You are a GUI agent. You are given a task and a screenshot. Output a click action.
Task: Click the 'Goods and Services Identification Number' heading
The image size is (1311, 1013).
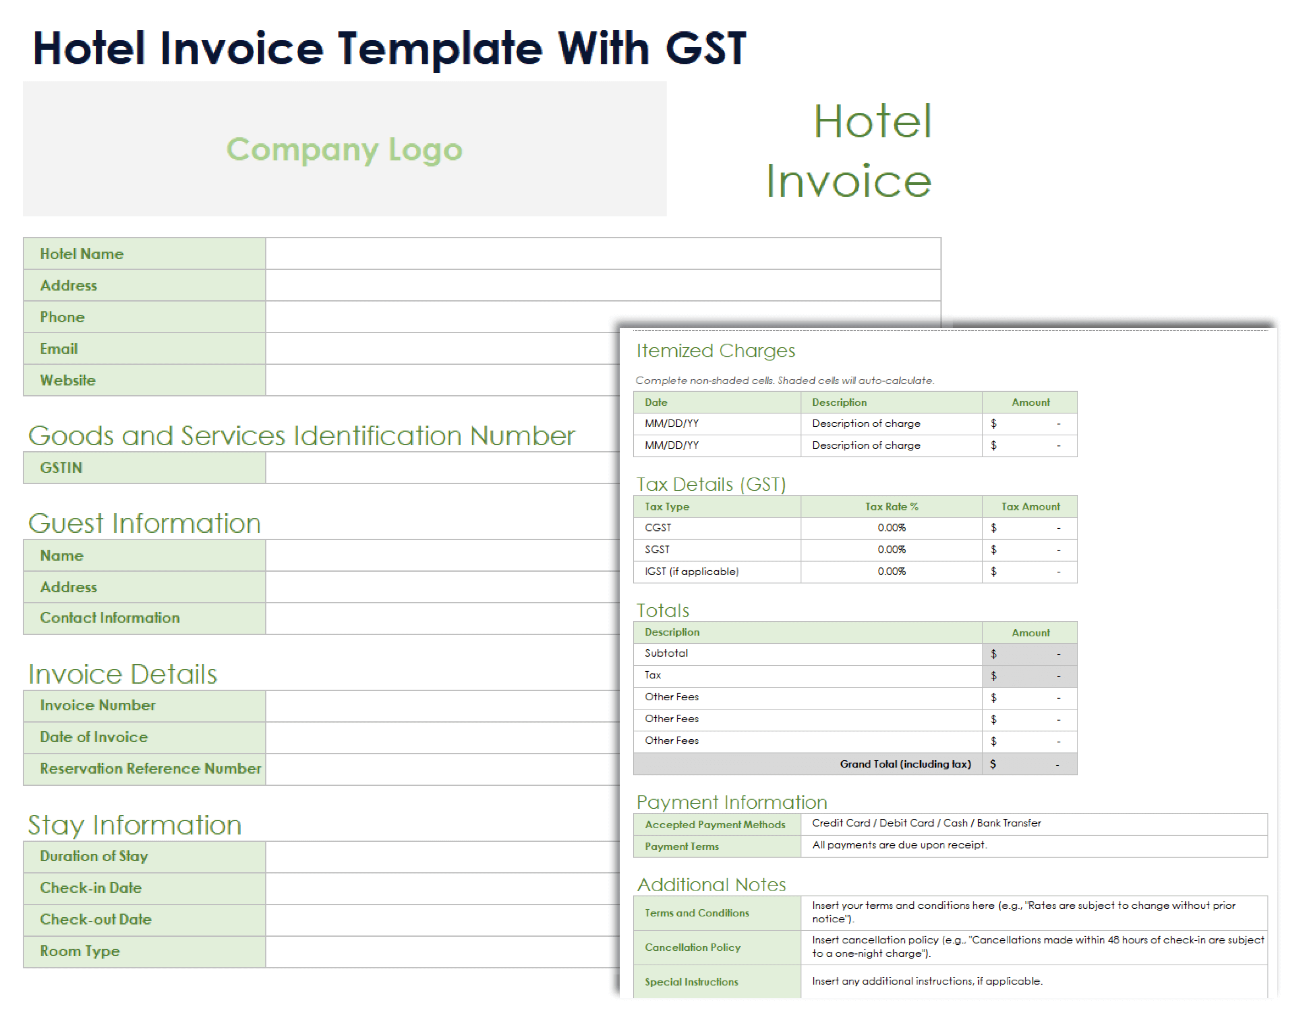click(x=302, y=436)
